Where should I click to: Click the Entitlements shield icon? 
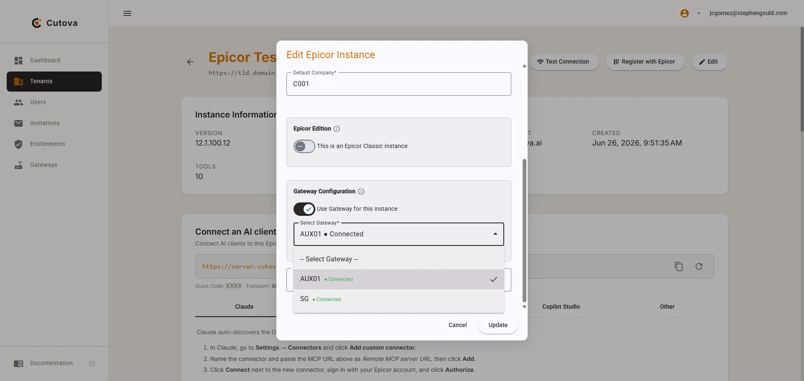tap(18, 144)
